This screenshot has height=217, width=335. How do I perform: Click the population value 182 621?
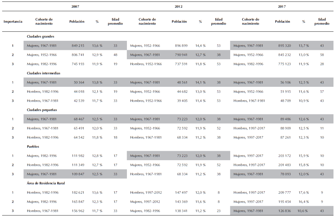pos(78,193)
